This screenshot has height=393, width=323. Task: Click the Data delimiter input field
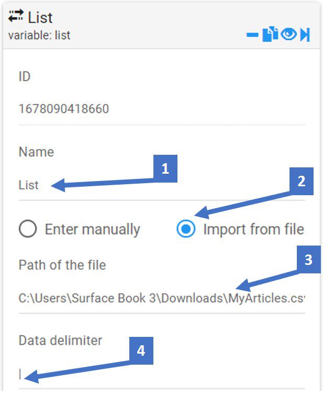[162, 374]
